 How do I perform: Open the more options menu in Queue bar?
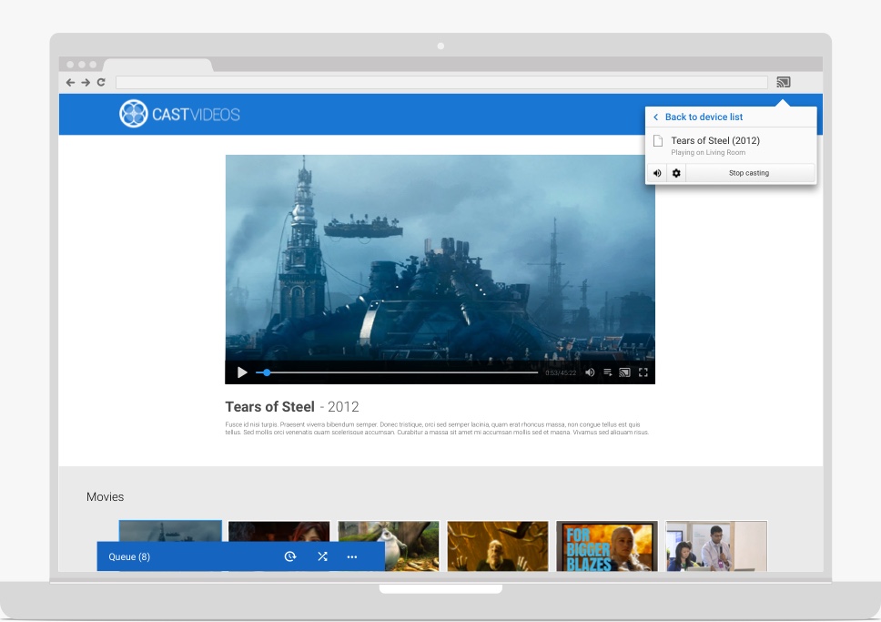click(x=352, y=556)
